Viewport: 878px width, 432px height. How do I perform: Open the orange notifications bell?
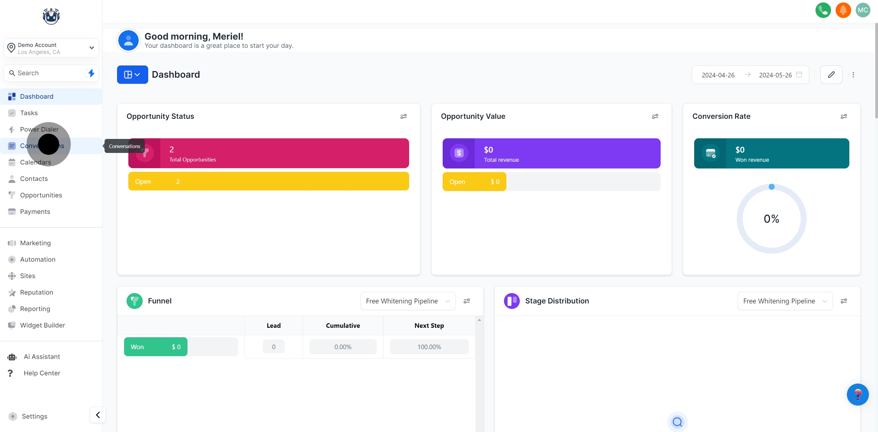click(843, 10)
